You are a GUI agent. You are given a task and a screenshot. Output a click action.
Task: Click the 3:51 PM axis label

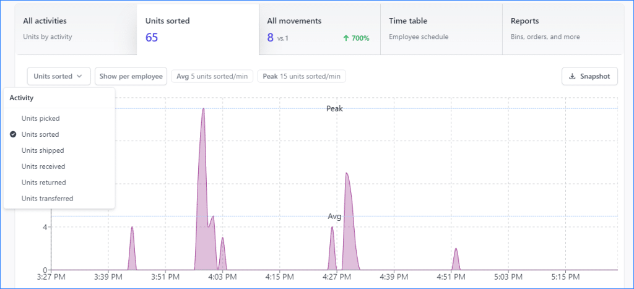point(165,277)
